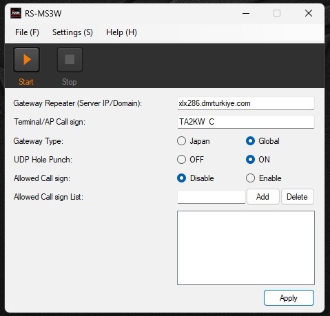Image resolution: width=330 pixels, height=316 pixels.
Task: Turn UDP Hole Punch OFF
Action: pos(181,160)
